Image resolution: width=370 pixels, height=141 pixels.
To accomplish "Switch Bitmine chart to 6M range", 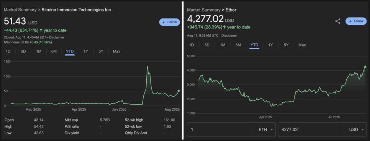I will (54, 51).
